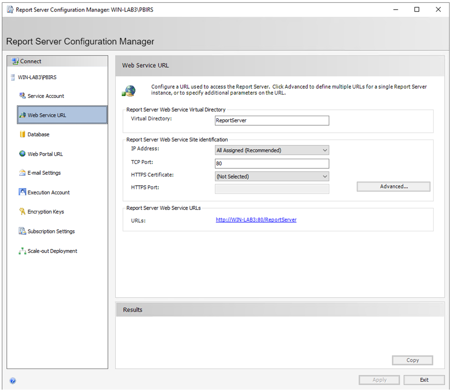The height and width of the screenshot is (391, 451).
Task: Click the HTTPS Port field
Action: pos(272,189)
